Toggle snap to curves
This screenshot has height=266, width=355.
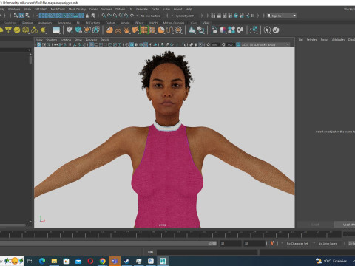[x=109, y=16]
